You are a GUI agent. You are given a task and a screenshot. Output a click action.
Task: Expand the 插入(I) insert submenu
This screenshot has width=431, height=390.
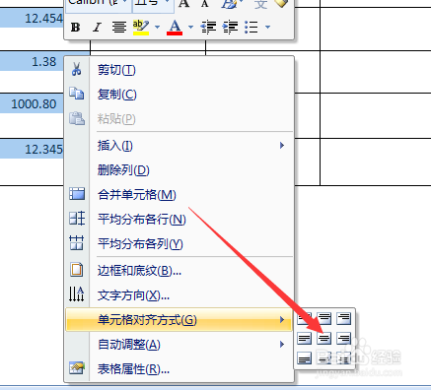click(179, 146)
